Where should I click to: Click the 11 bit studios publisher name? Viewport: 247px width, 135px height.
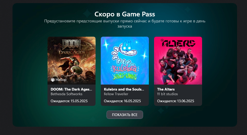pyautogui.click(x=167, y=94)
